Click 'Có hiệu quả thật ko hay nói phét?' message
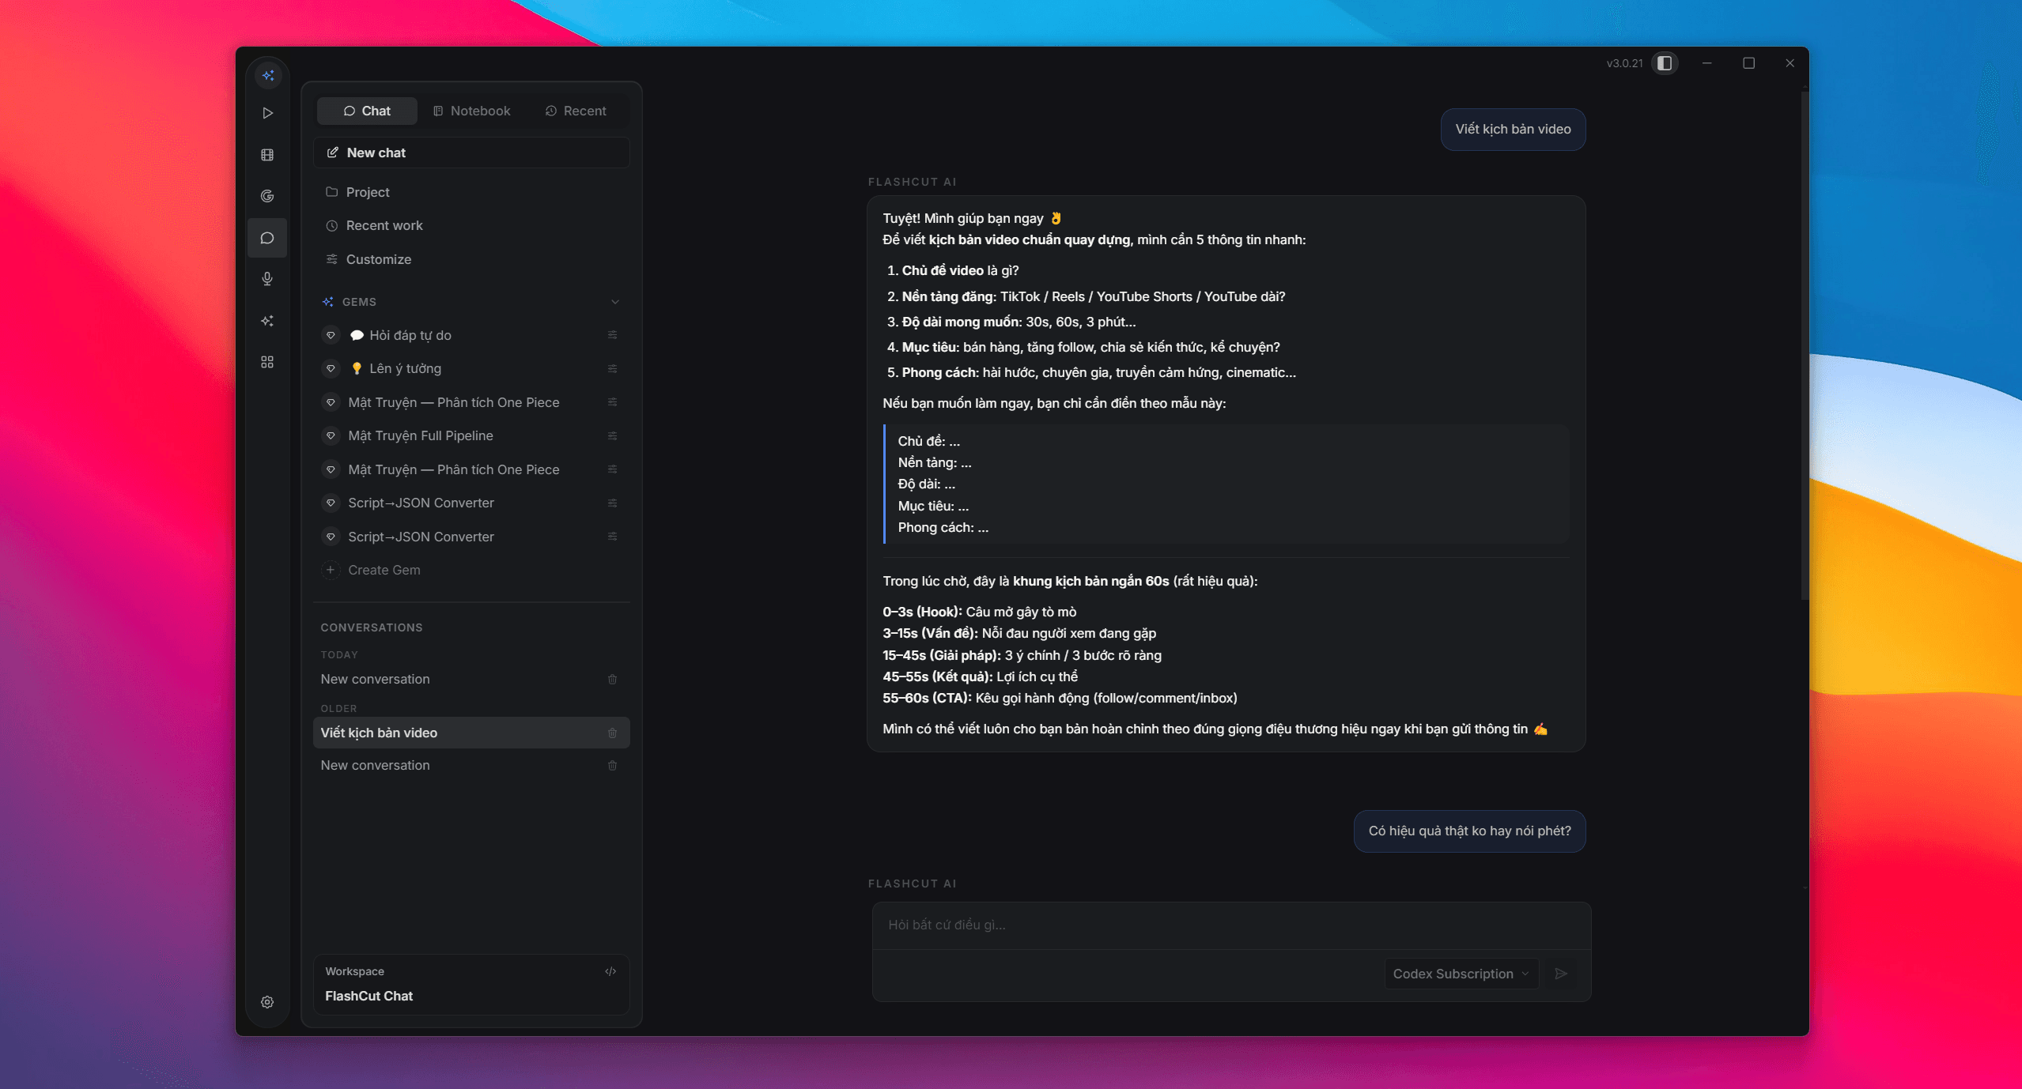 tap(1469, 831)
